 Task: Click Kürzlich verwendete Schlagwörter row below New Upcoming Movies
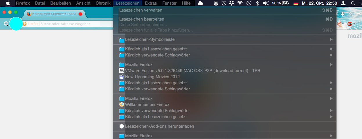[x=225, y=89]
